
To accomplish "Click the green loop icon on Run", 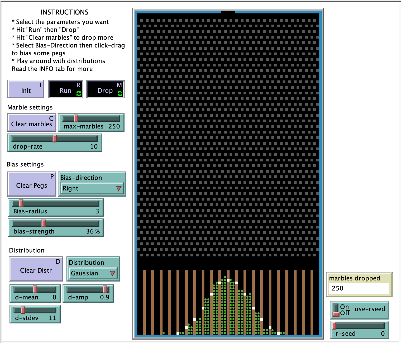I will (79, 94).
